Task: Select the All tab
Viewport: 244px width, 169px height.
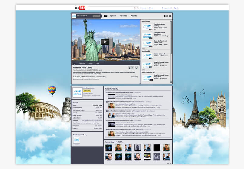Action: (105, 16)
